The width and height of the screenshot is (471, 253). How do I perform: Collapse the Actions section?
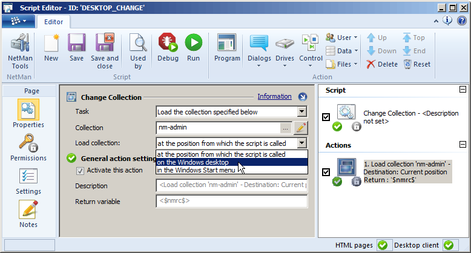(x=463, y=145)
